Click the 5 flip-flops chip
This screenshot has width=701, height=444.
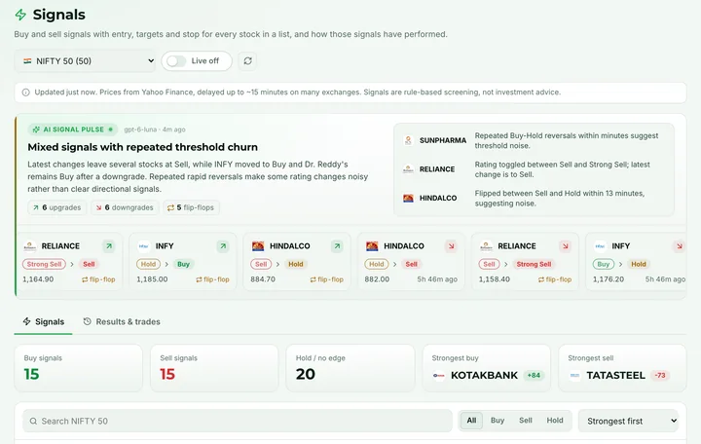coord(191,207)
